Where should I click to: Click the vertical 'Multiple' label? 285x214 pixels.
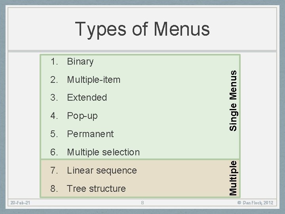tap(234, 177)
